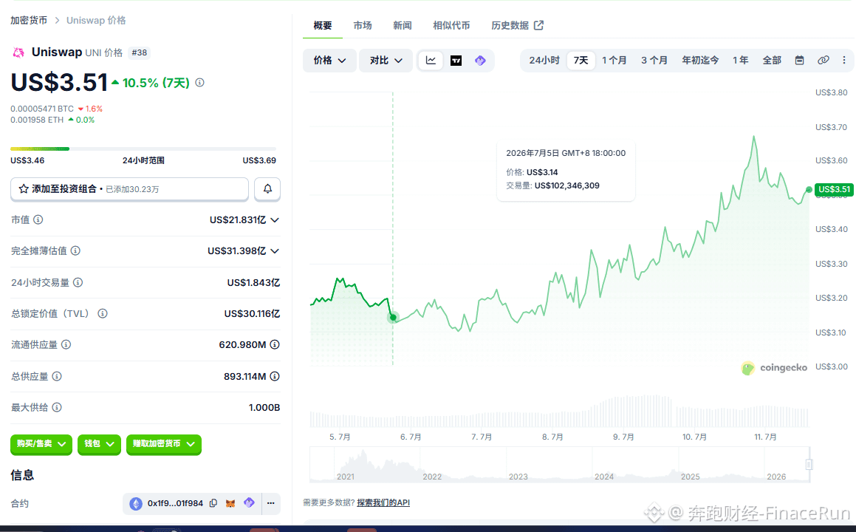Open the info icon next to 完全摊薄估值
Screen dimensions: 856x532
coord(75,250)
